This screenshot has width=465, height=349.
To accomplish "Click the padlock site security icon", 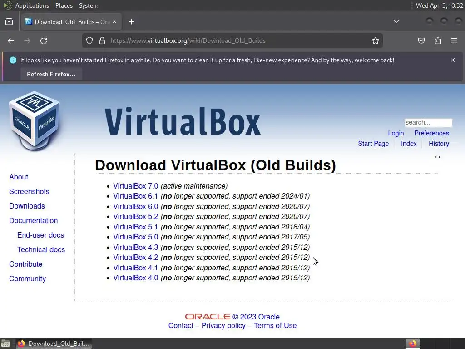I will (x=102, y=40).
